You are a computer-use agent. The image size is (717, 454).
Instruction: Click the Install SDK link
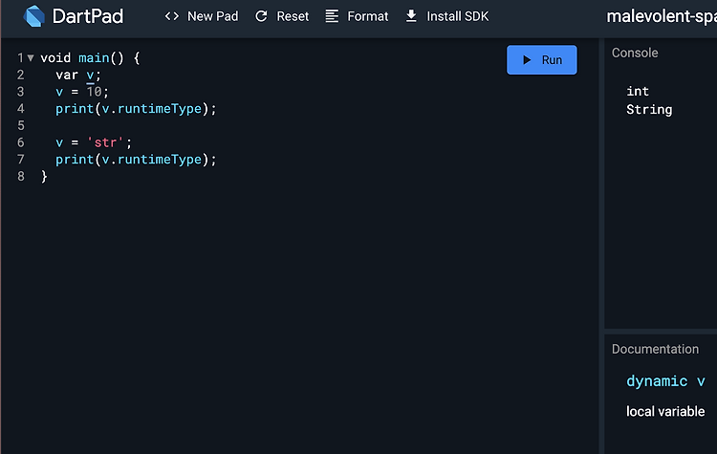click(446, 16)
